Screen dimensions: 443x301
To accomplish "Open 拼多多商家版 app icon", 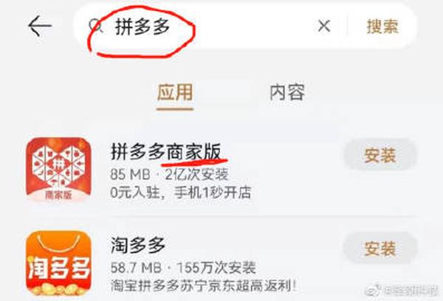I will tap(58, 170).
